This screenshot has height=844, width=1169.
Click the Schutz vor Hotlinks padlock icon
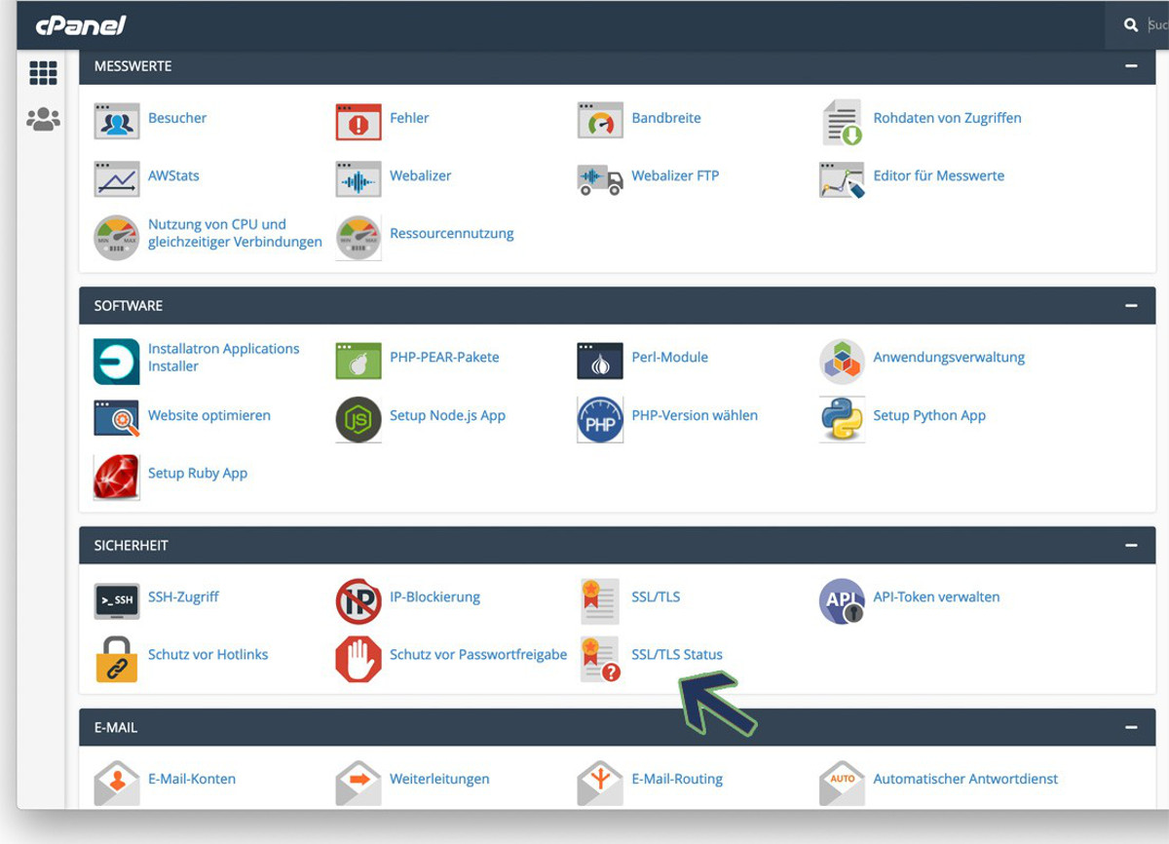click(x=117, y=659)
